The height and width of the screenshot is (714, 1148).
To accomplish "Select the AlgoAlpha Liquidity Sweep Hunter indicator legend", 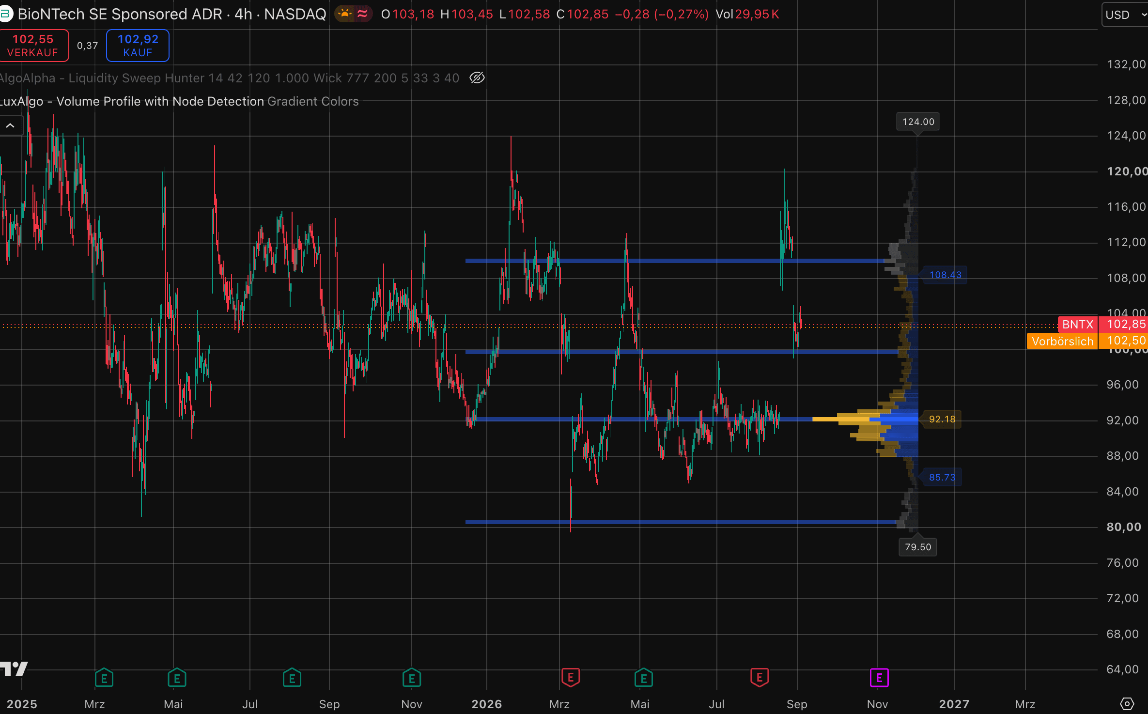I will click(x=230, y=78).
